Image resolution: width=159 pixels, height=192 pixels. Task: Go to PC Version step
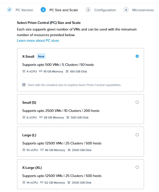pyautogui.click(x=24, y=10)
